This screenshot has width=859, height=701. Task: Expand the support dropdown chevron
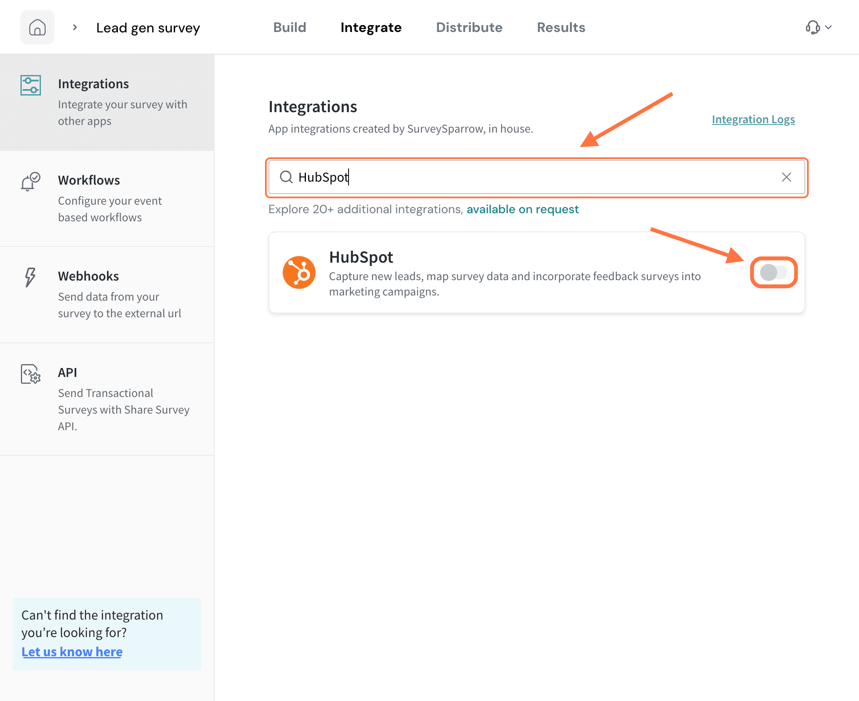coord(829,28)
